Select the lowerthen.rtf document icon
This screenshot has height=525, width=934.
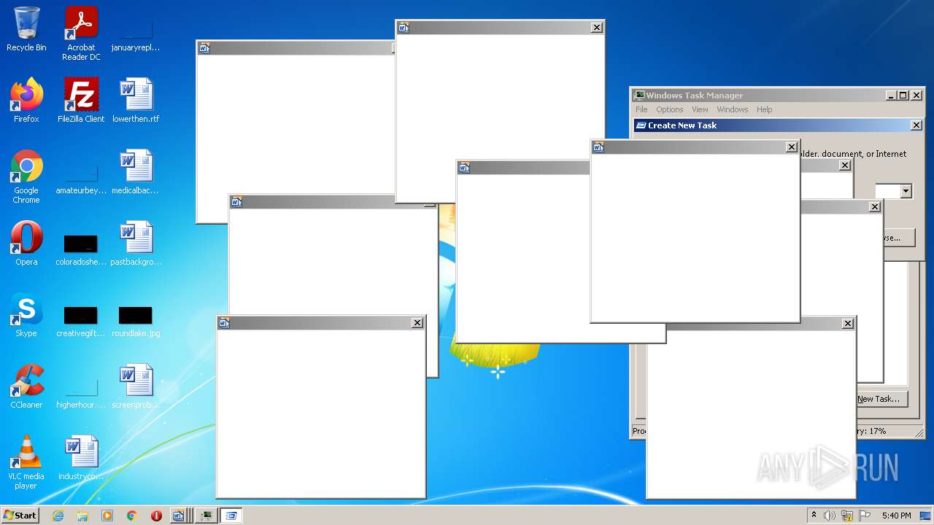tap(136, 101)
